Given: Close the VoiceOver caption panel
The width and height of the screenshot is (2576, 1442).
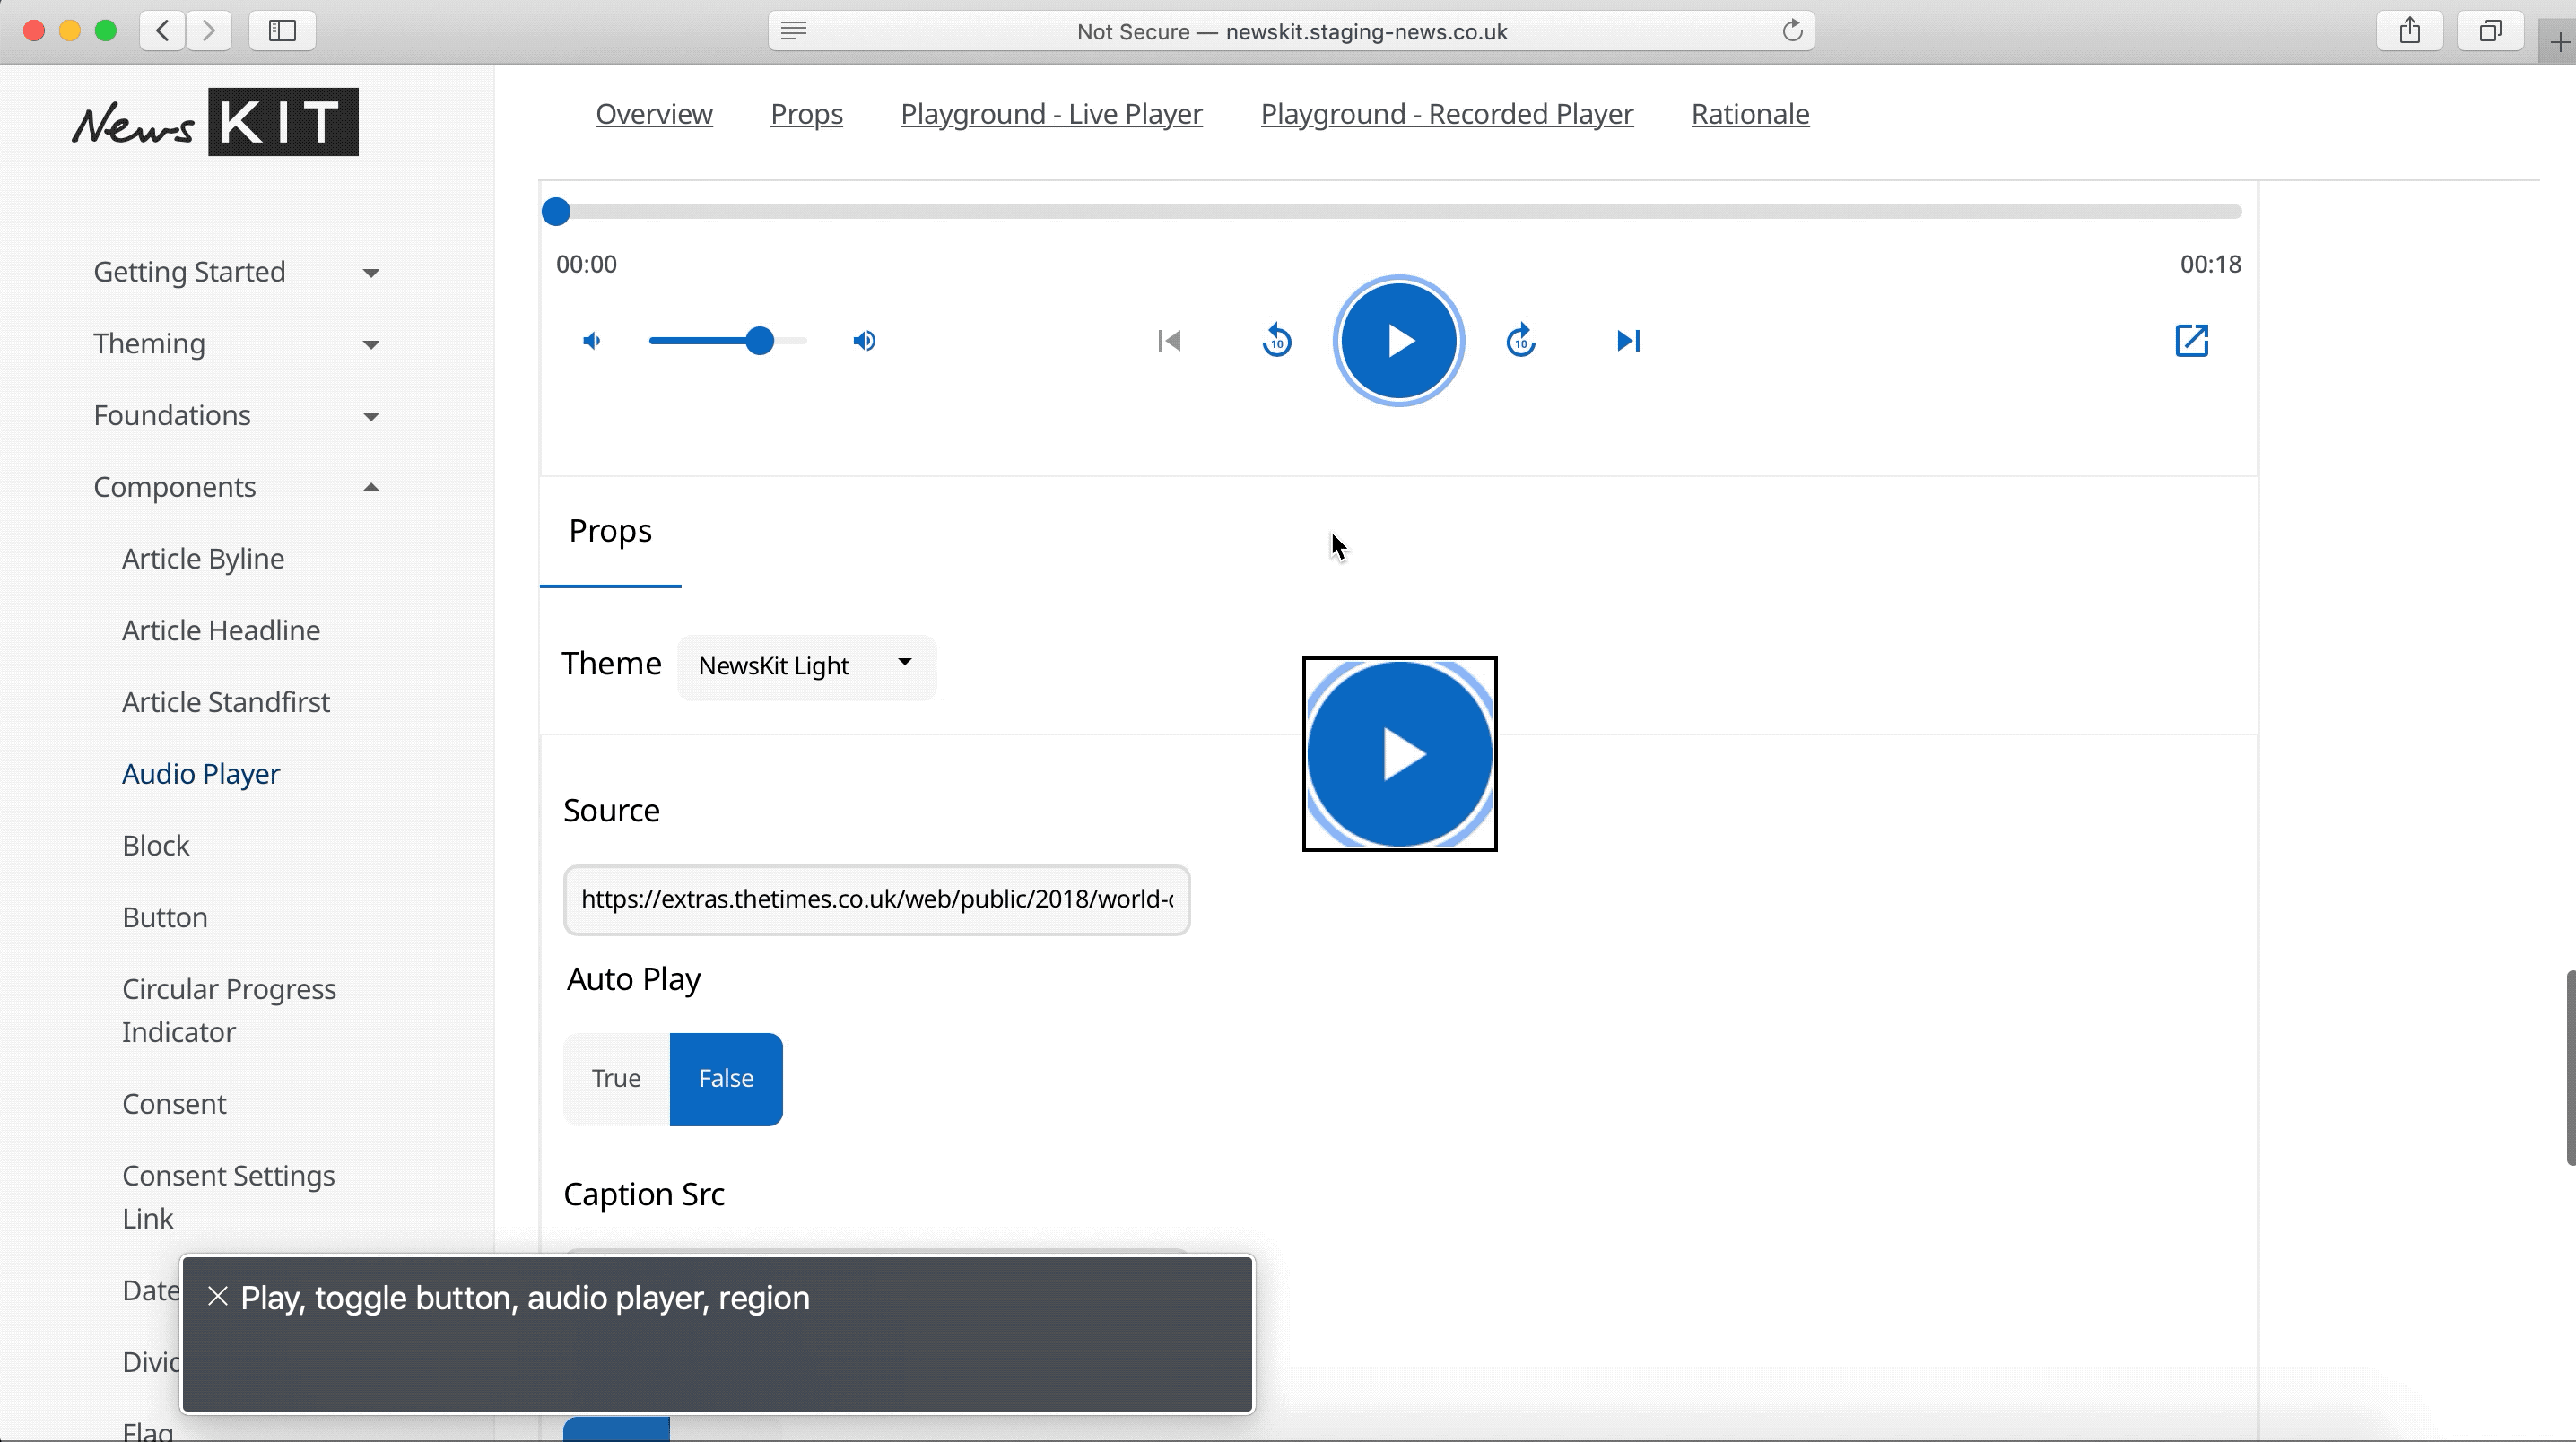Looking at the screenshot, I should click(x=217, y=1297).
